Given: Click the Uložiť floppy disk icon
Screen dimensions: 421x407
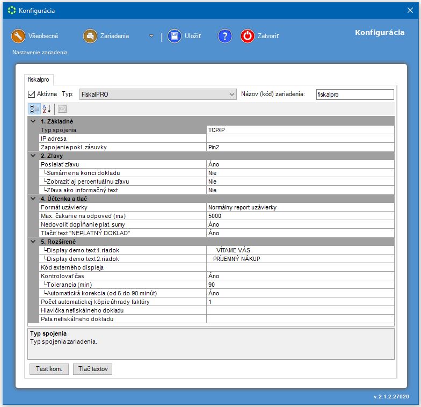Looking at the screenshot, I should (174, 36).
